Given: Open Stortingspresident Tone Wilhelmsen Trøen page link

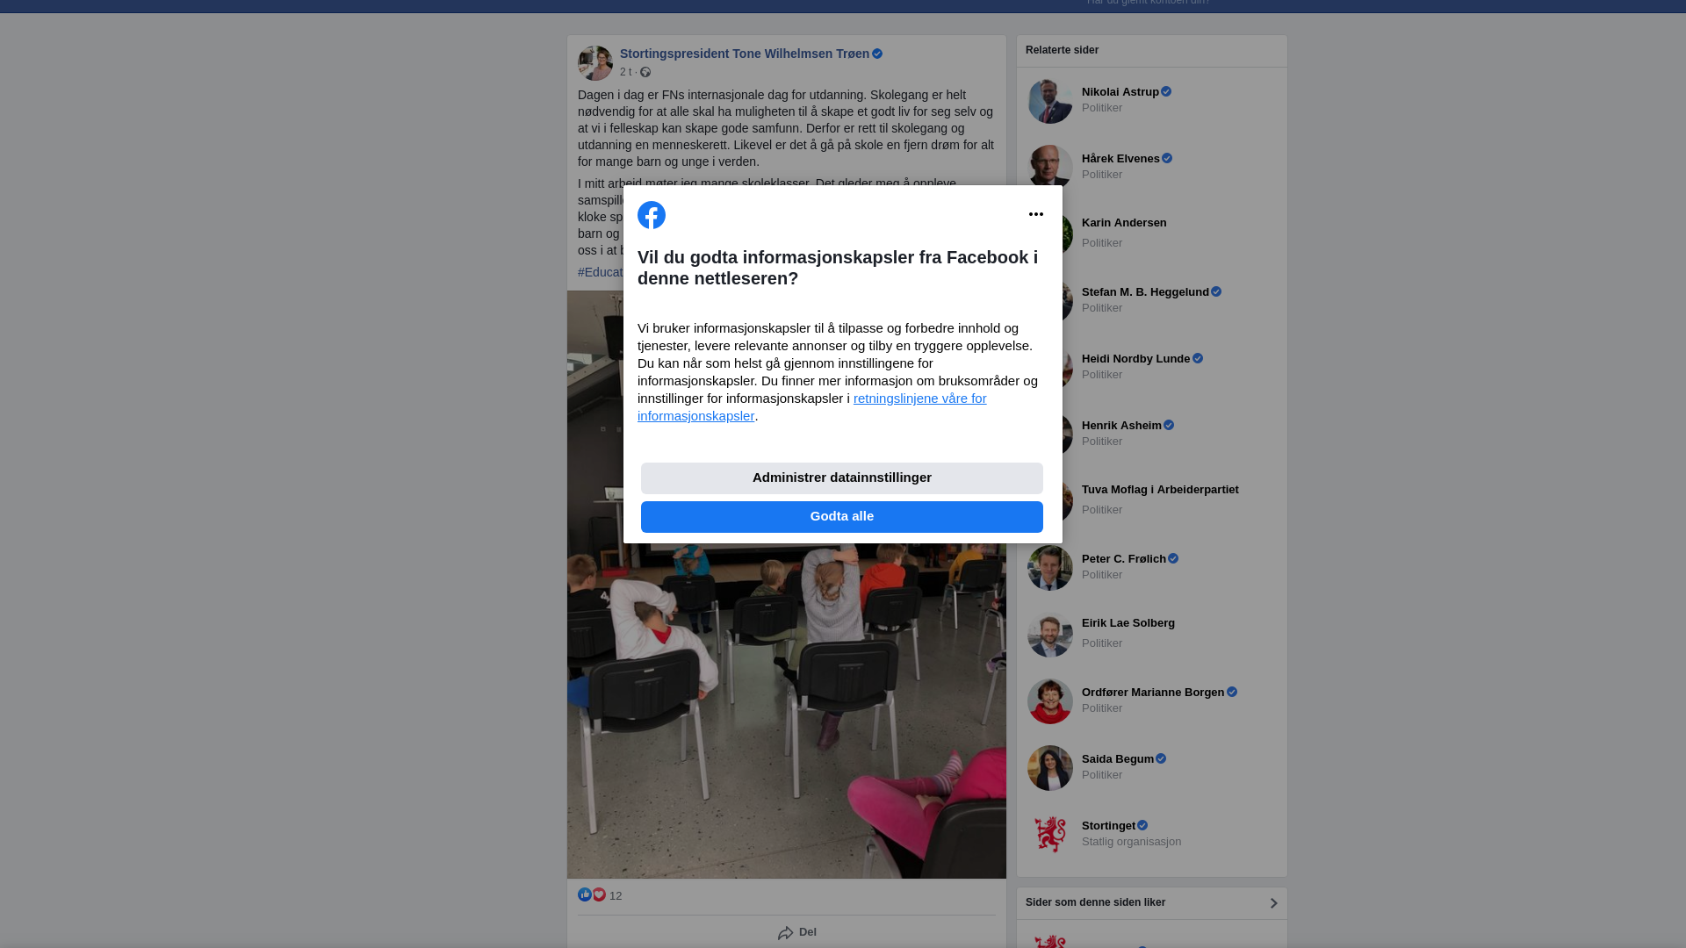Looking at the screenshot, I should [x=745, y=54].
